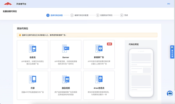Click the 开发者平台 header title
Screen dimensions: 175x104
point(21,4)
